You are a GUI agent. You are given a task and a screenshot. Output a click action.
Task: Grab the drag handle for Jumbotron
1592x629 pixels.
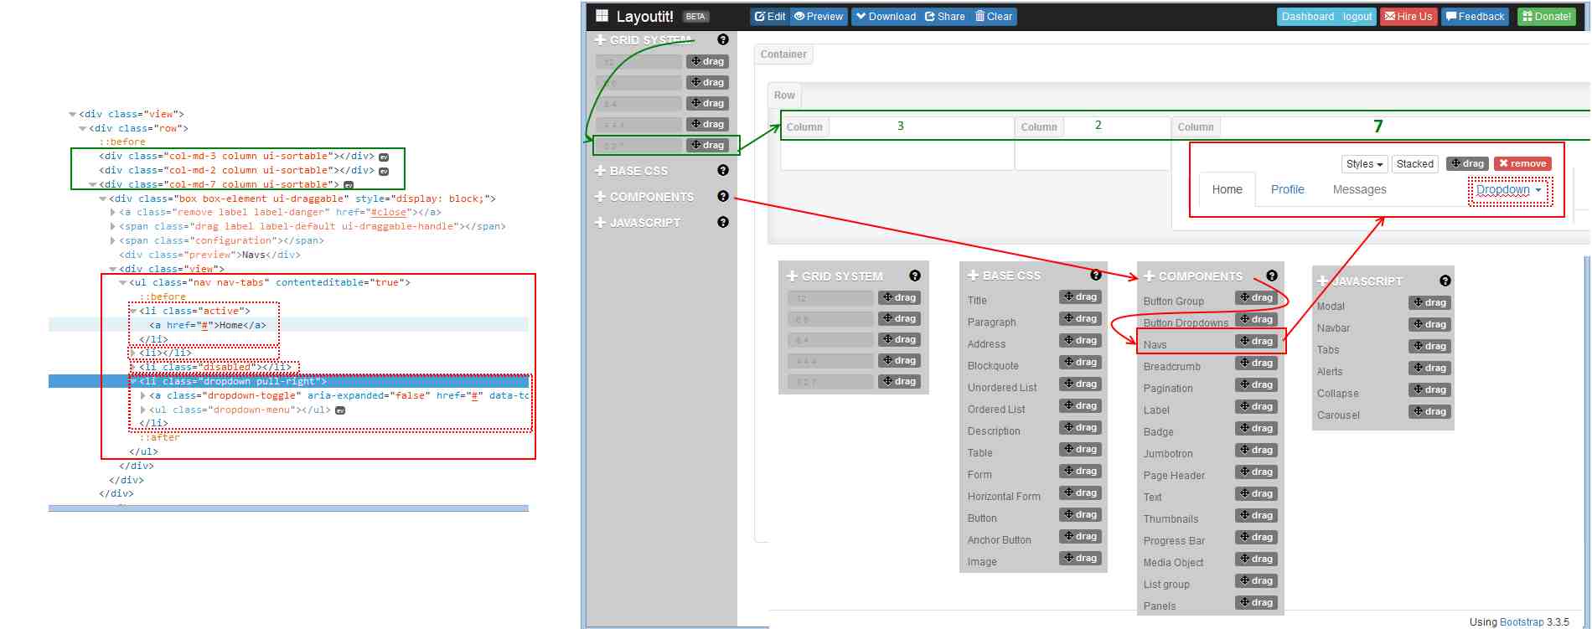pos(1256,450)
